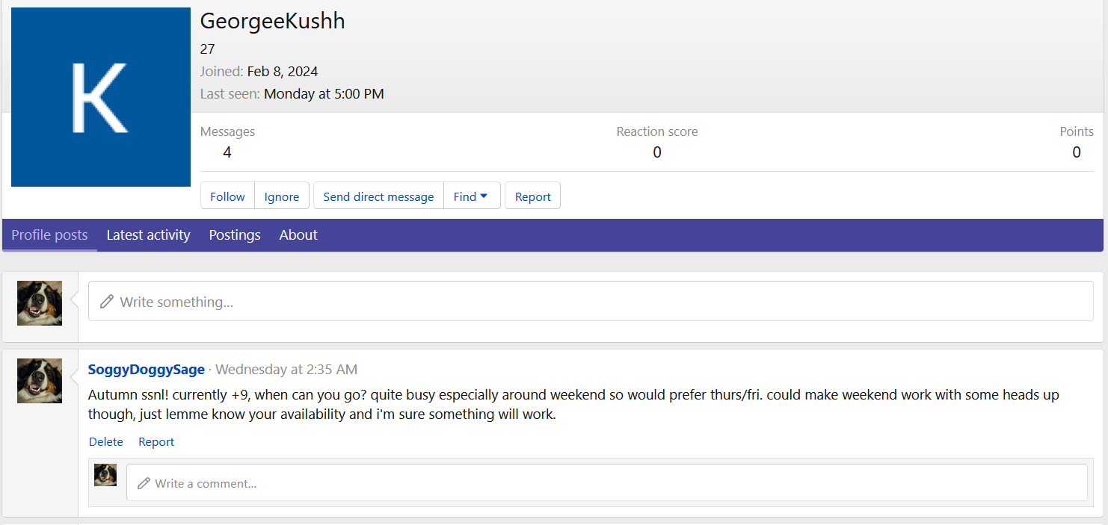The width and height of the screenshot is (1108, 525).
Task: Ignore the user GeorgeeKushh
Action: pos(282,196)
